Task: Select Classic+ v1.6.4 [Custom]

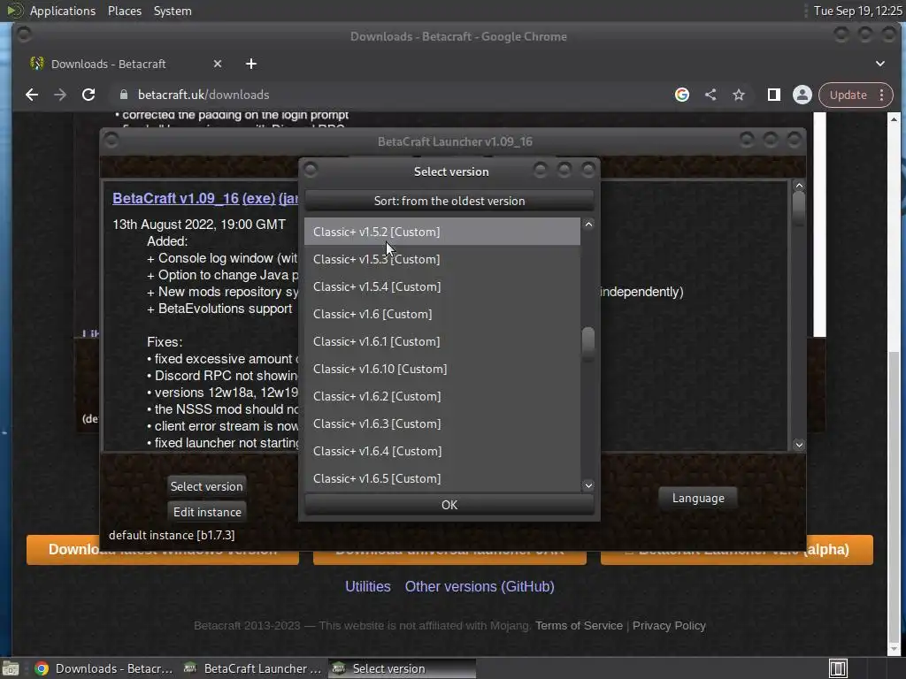Action: [442, 451]
